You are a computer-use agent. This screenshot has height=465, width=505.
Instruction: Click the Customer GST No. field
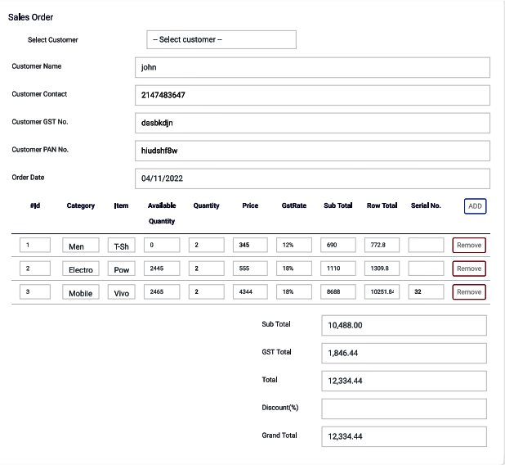(x=312, y=123)
